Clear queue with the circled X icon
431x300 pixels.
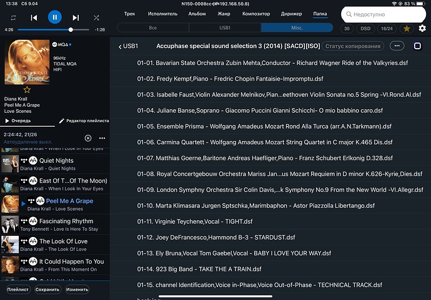point(88,138)
